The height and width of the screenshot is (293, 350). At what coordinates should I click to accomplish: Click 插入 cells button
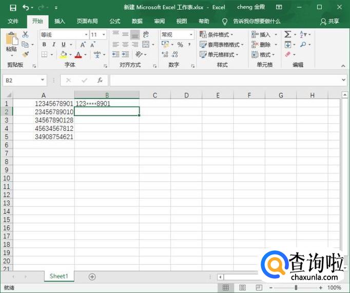pyautogui.click(x=264, y=34)
